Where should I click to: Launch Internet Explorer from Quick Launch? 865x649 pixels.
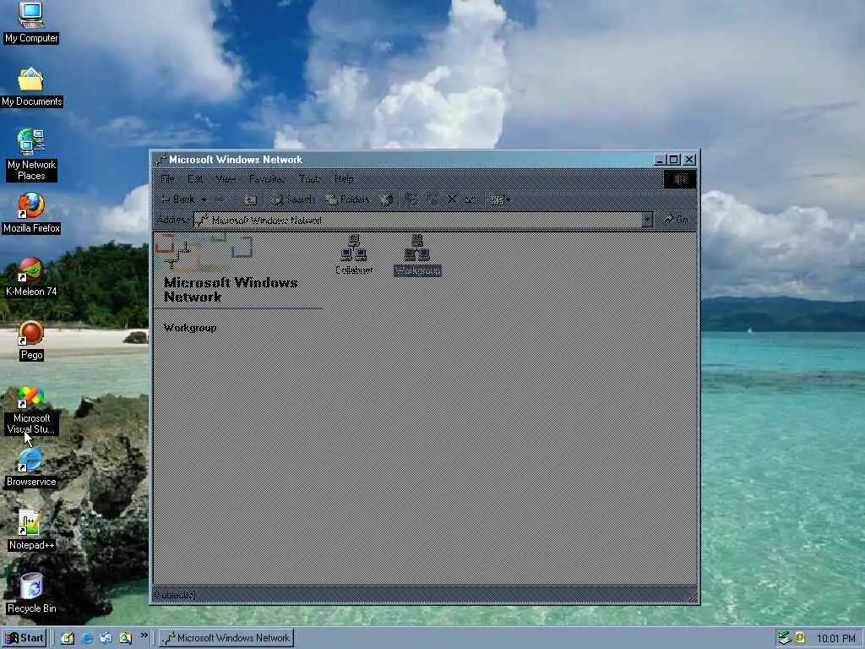pyautogui.click(x=87, y=639)
